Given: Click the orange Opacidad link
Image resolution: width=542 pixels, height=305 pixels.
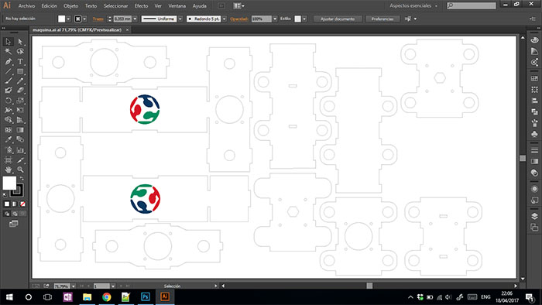Looking at the screenshot, I should click(x=238, y=19).
